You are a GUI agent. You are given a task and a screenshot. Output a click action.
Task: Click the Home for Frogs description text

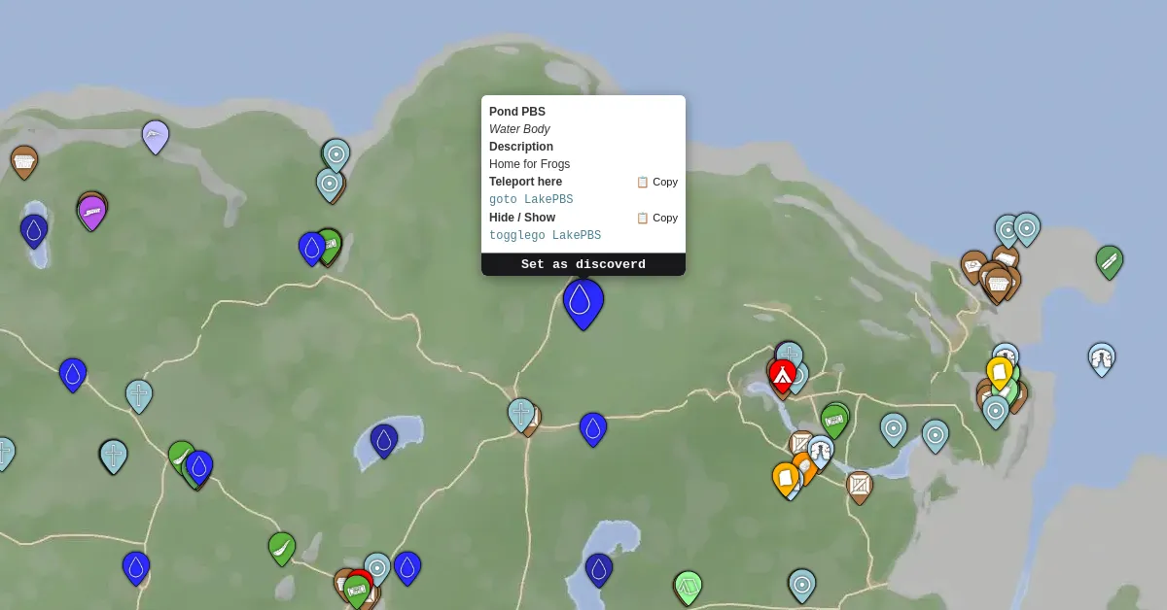coord(529,164)
